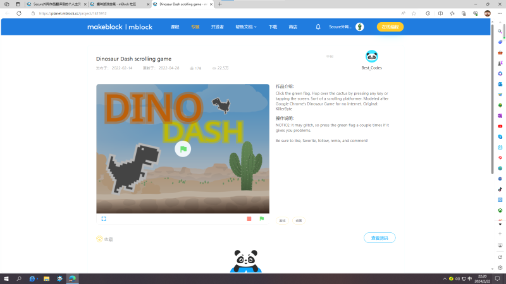Click the Dinosaur Dash scrolling game title
This screenshot has height=284, width=506.
coord(133,59)
